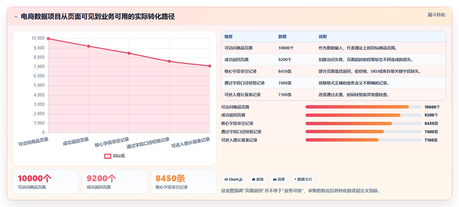
Task: Select the 数据卡片 chip
Action: click(303, 179)
